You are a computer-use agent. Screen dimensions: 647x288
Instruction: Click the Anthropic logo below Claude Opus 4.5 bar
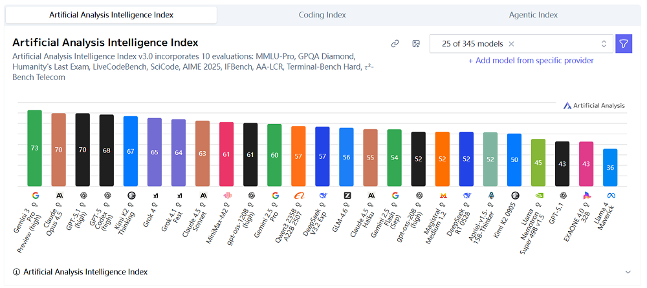(59, 195)
